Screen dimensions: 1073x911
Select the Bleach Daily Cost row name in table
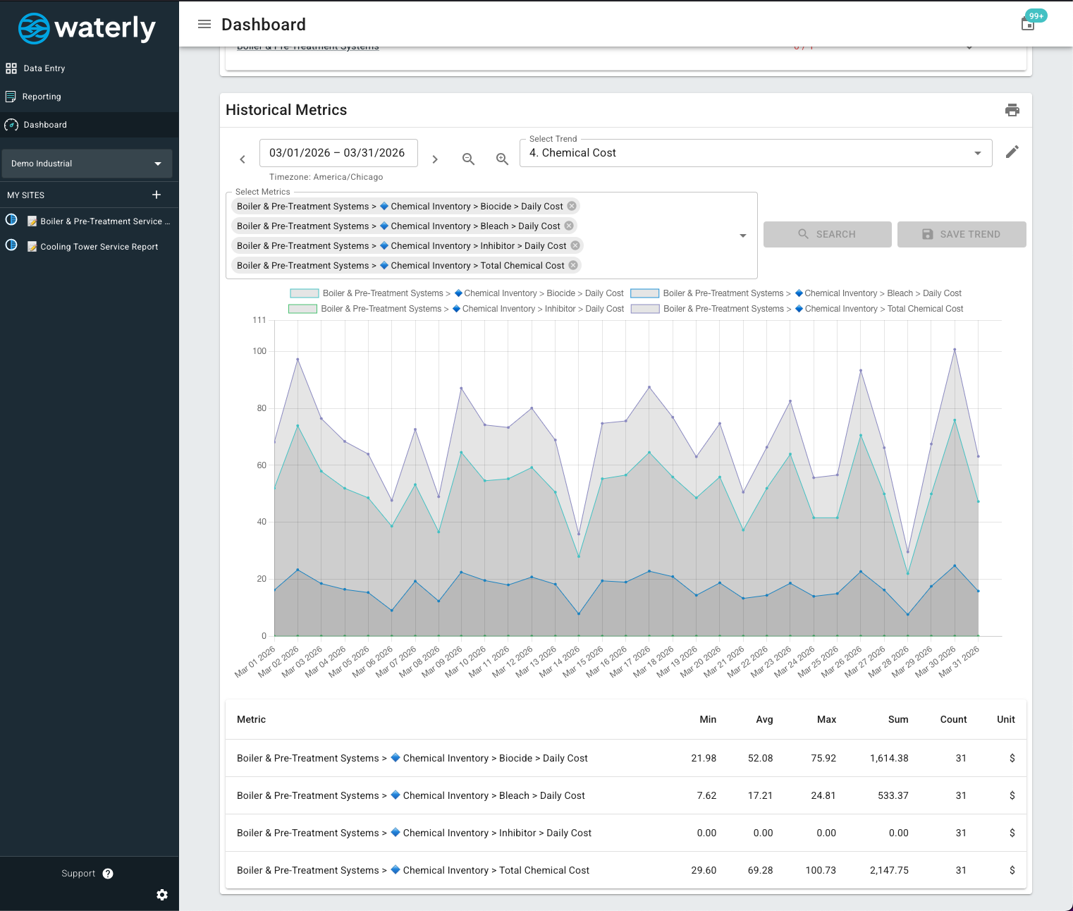click(411, 796)
